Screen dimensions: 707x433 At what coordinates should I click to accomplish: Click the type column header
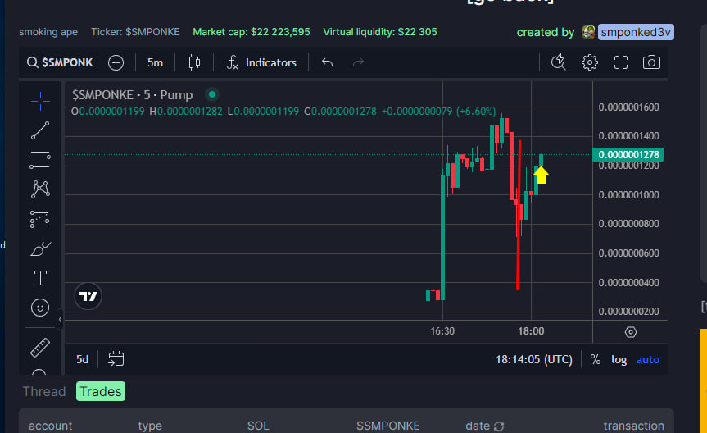[150, 426]
